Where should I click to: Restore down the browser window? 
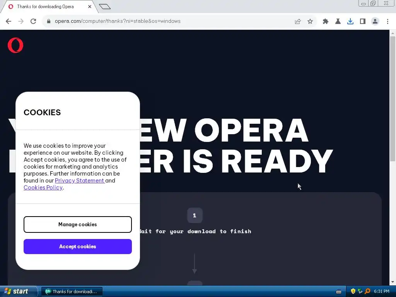(x=373, y=3)
